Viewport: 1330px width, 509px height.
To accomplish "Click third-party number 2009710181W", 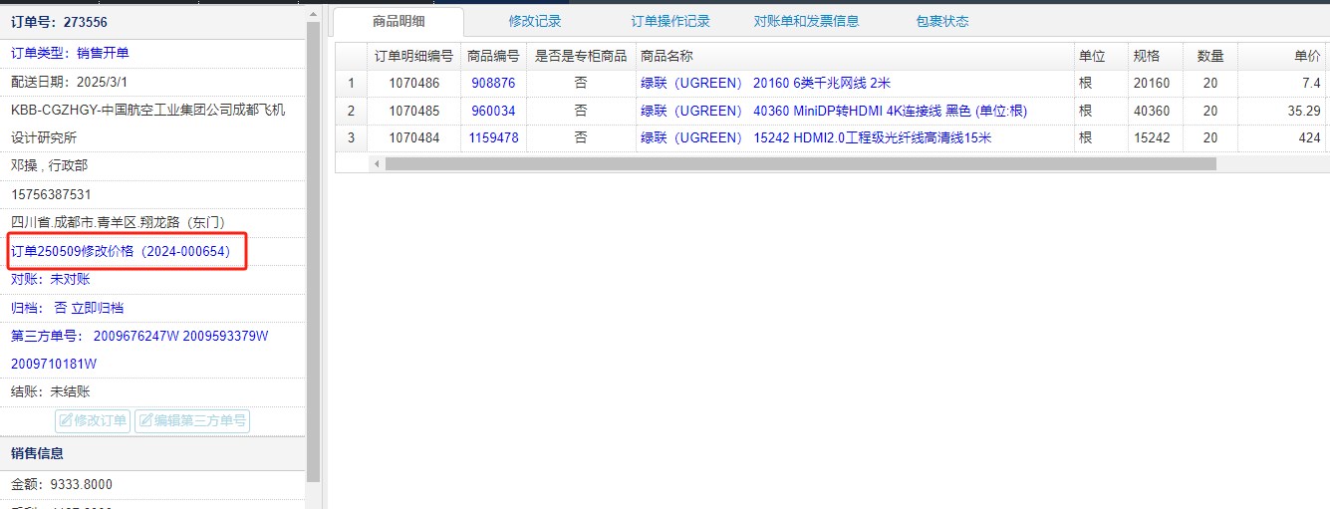I will (54, 364).
